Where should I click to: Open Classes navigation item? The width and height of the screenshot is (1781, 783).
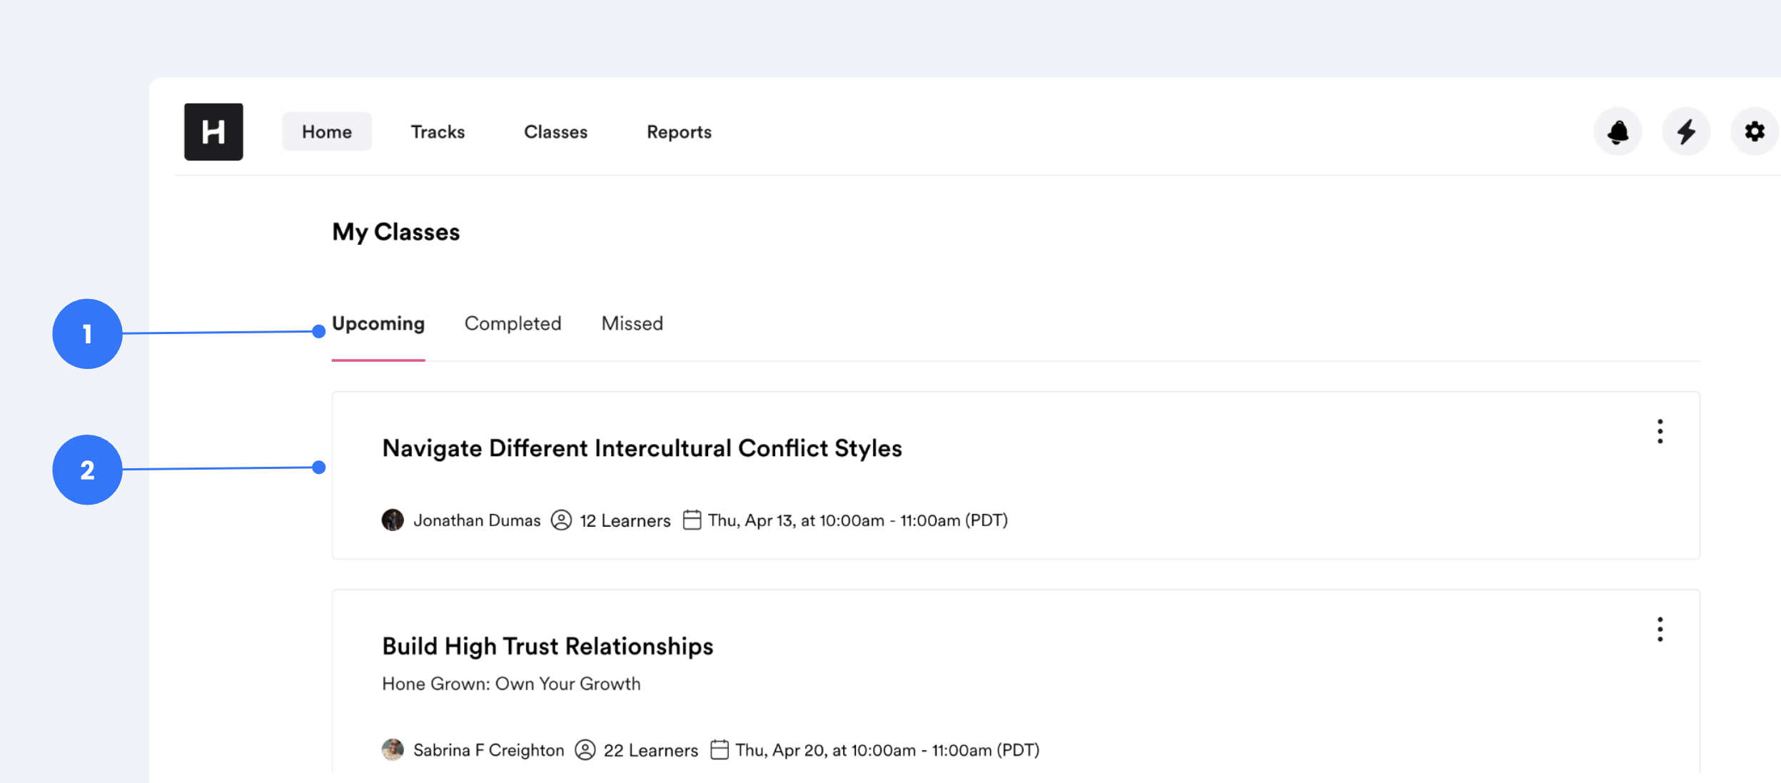(x=555, y=132)
